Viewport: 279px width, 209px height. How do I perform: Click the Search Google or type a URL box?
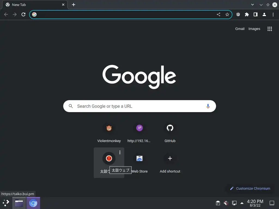click(139, 106)
